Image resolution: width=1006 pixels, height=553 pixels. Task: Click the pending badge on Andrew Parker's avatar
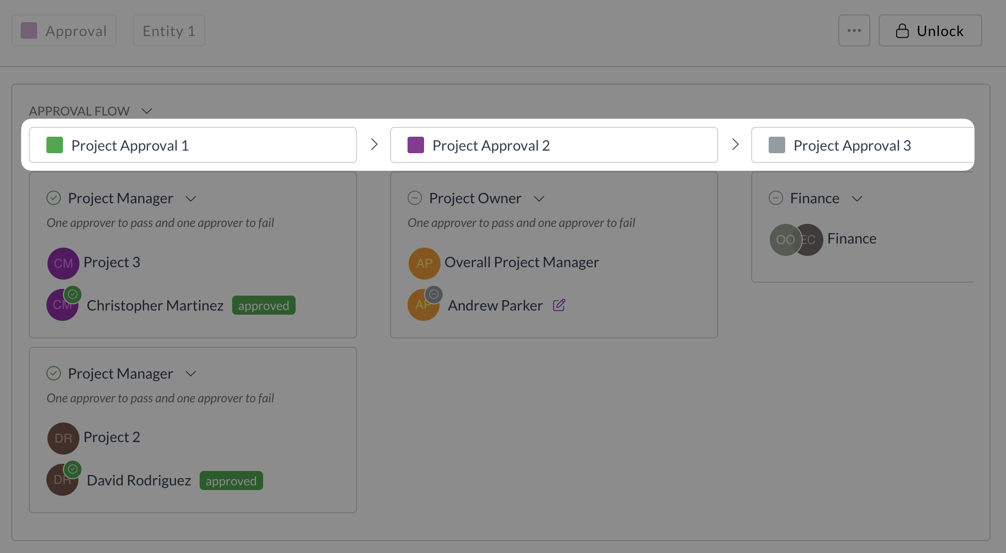434,295
